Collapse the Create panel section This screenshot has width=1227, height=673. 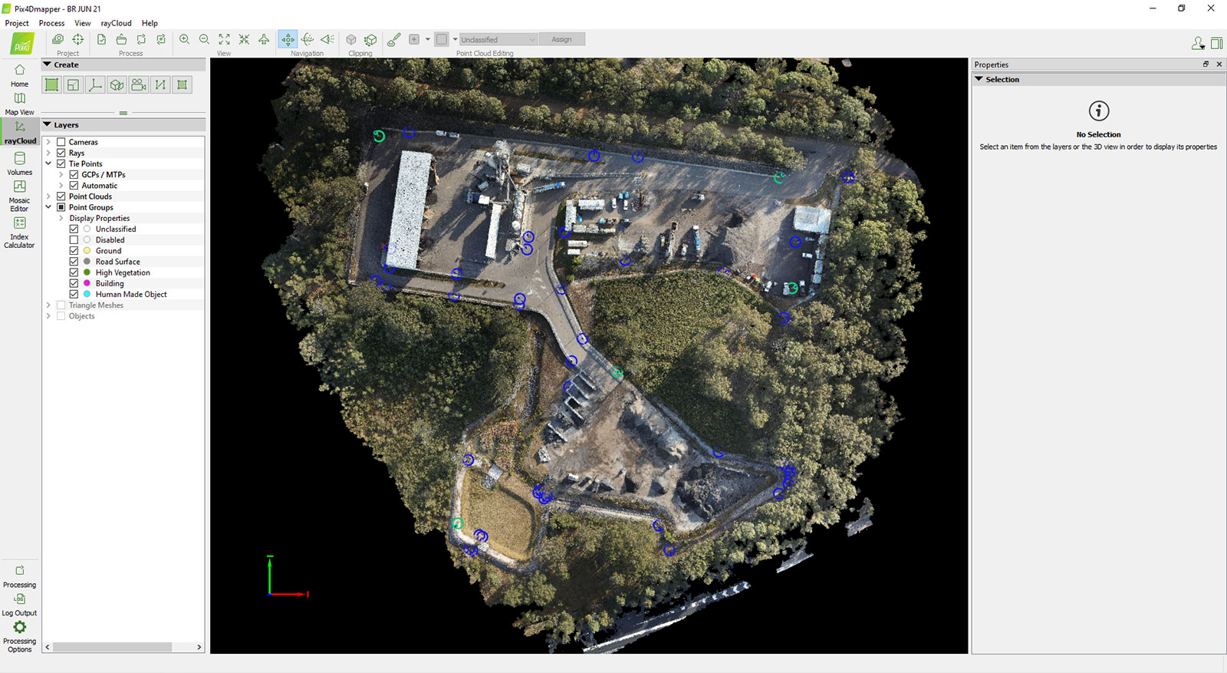[x=48, y=64]
